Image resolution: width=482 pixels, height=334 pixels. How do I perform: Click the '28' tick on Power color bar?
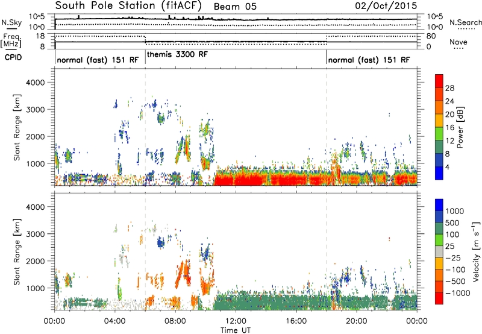449,88
